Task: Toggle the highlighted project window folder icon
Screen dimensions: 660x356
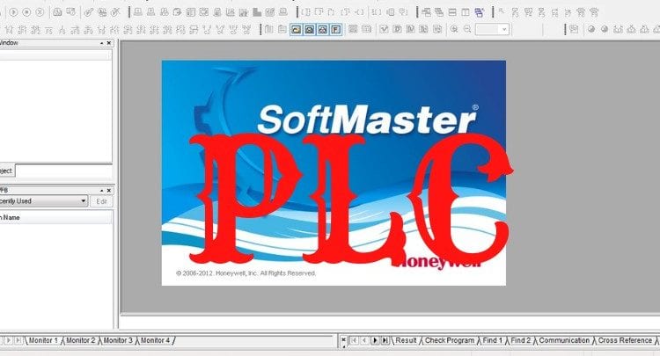Action: (297, 29)
